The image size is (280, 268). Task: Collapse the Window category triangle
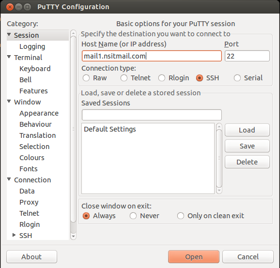click(x=9, y=101)
